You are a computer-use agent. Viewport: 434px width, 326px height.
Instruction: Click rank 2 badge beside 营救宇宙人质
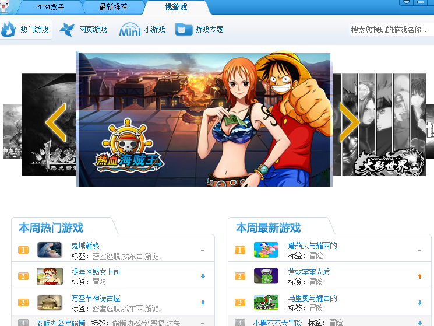pos(240,276)
